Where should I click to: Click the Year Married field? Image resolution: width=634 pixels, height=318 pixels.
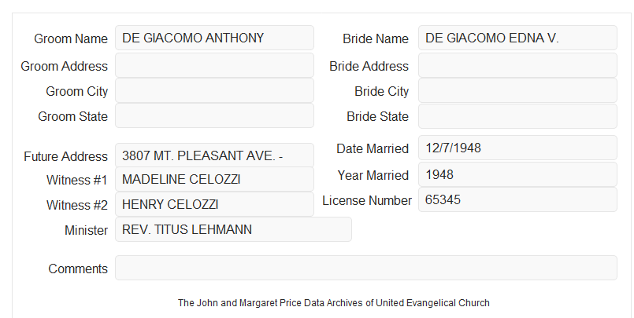click(517, 174)
